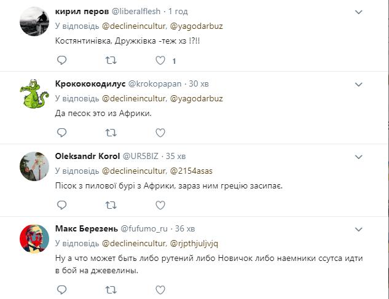Retweet Oleksandr Korol's tweet
The height and width of the screenshot is (299, 389).
pyautogui.click(x=111, y=203)
